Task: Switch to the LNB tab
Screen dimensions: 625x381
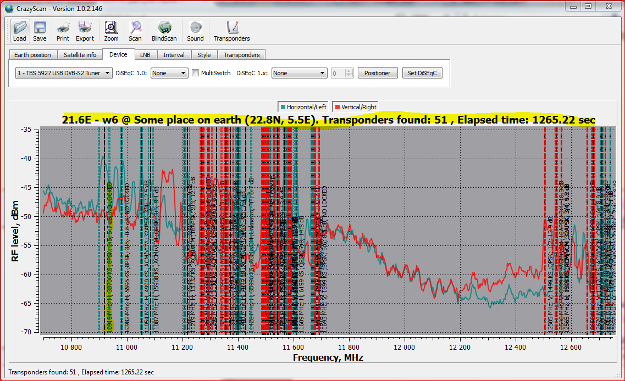Action: click(x=145, y=55)
